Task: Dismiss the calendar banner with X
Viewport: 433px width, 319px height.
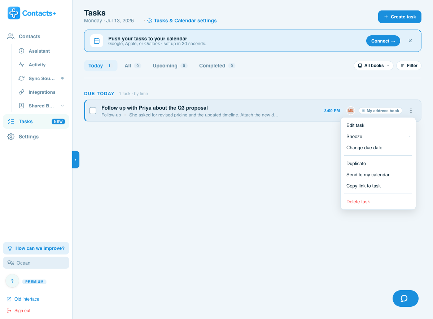Action: [410, 41]
